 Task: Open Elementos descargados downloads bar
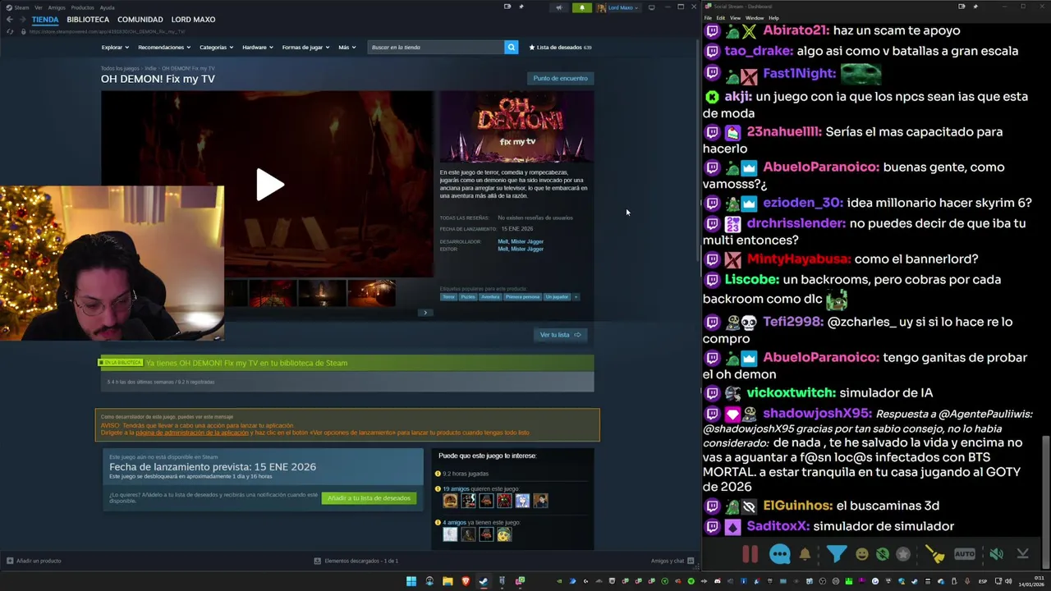(356, 561)
